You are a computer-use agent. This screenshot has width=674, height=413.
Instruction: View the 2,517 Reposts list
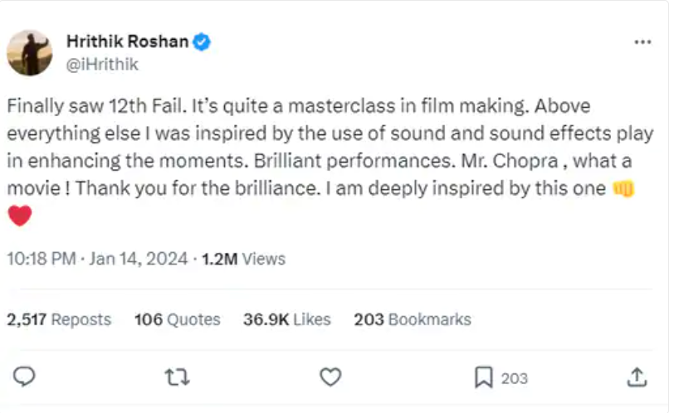pos(59,319)
